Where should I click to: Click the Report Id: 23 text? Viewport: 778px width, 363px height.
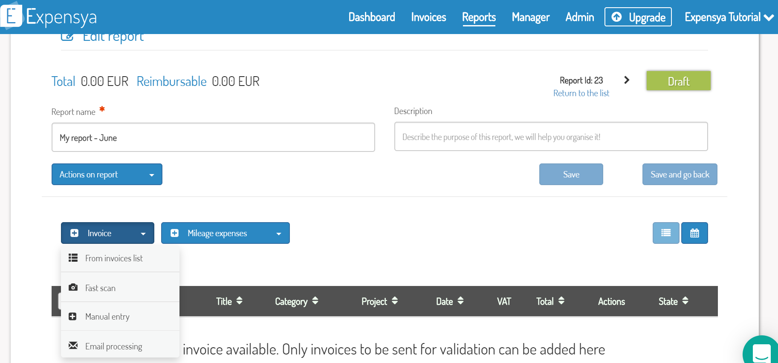(581, 80)
